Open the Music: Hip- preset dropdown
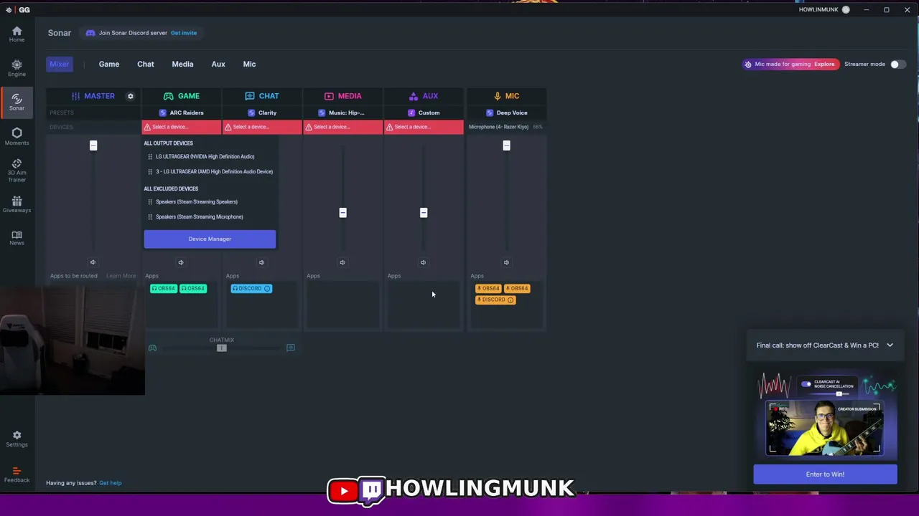The image size is (919, 516). pyautogui.click(x=342, y=113)
